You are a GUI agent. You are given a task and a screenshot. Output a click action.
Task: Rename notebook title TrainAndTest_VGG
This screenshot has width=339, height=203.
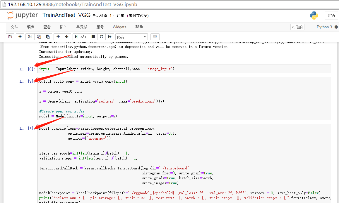pos(66,15)
